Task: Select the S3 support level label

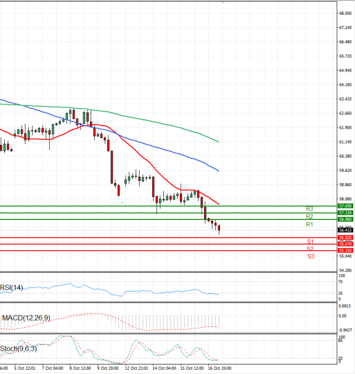Action: pos(310,256)
